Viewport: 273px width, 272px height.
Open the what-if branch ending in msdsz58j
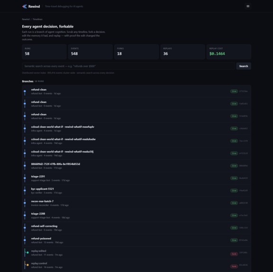136,153
